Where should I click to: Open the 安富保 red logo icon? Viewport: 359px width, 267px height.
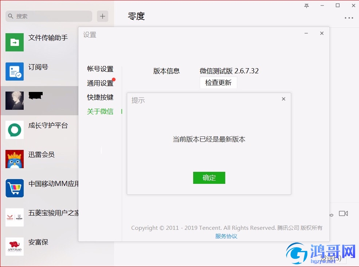15,247
